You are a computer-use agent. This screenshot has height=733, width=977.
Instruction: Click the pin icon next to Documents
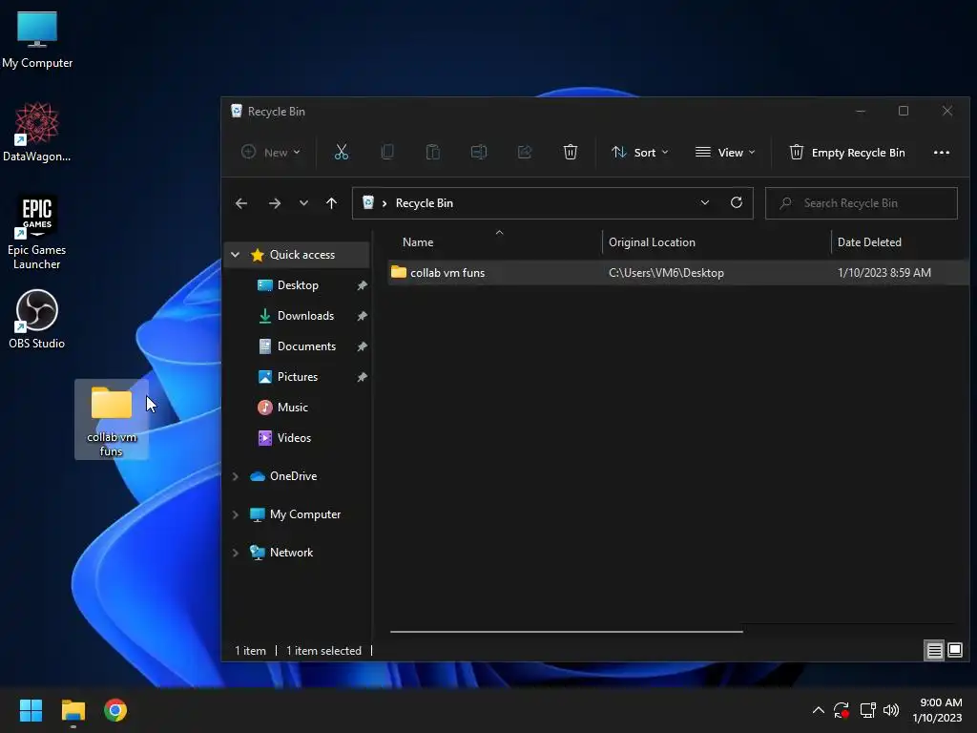362,346
